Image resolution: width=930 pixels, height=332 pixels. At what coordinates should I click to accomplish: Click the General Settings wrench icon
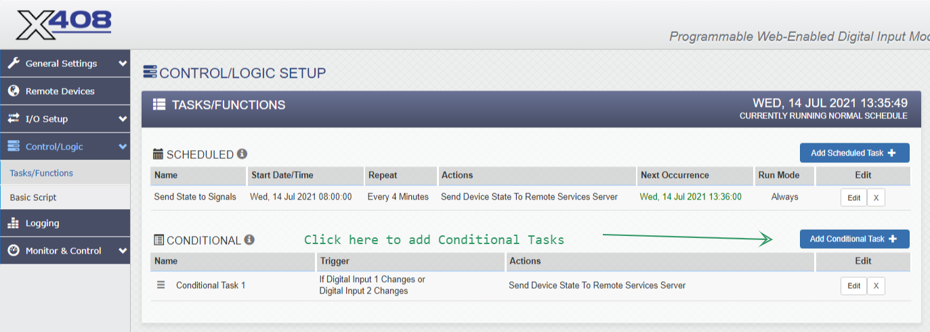[x=14, y=64]
